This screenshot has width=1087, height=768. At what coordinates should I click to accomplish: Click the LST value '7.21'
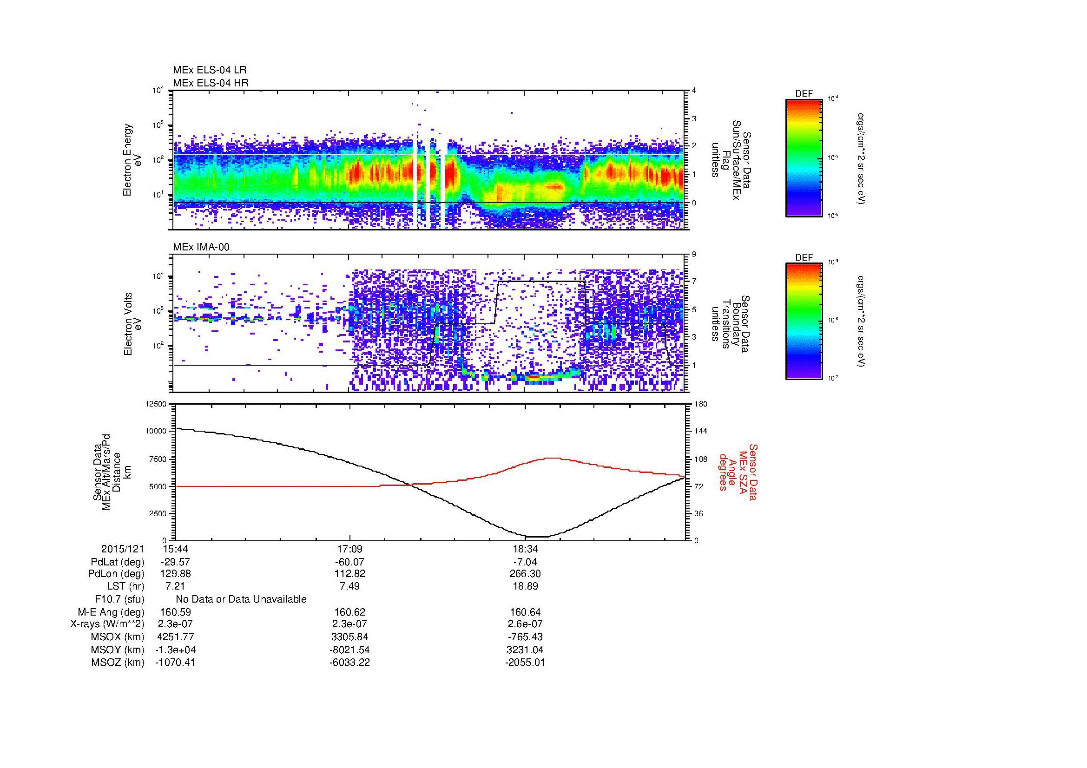(x=175, y=587)
